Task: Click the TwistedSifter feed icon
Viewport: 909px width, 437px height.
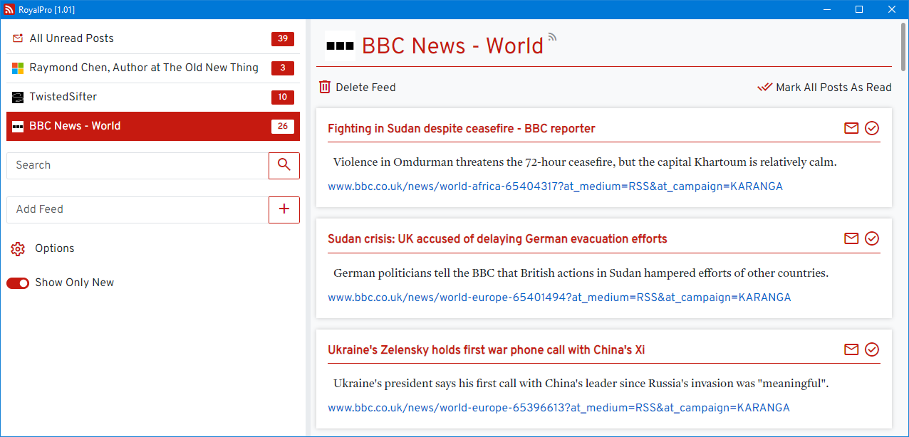Action: 18,97
